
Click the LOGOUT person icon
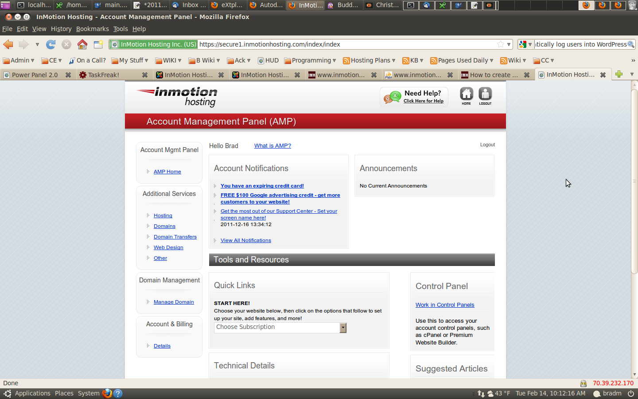pos(485,96)
